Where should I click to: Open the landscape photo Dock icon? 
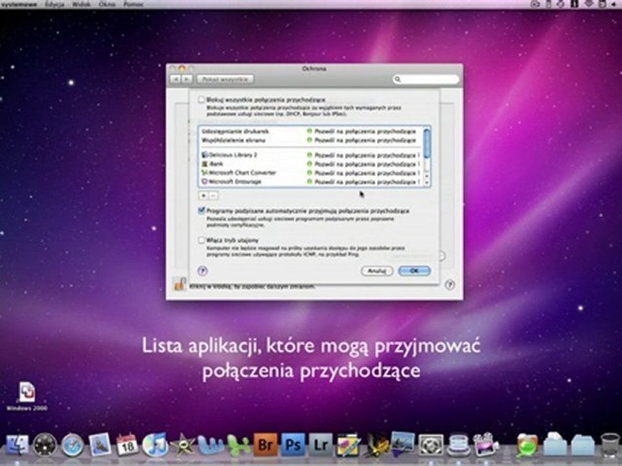tap(403, 444)
